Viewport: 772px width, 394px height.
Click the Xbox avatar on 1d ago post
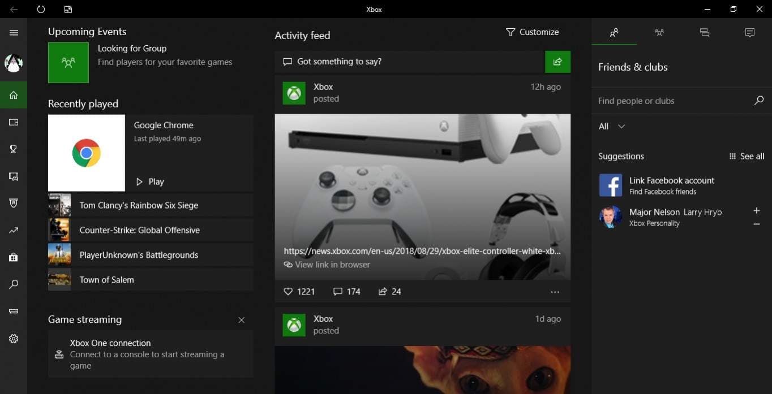click(x=294, y=325)
